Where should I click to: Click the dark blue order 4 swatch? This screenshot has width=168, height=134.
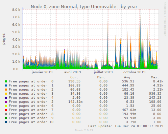click(6, 98)
